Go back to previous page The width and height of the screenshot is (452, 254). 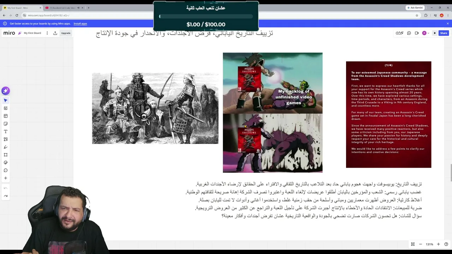point(4,15)
